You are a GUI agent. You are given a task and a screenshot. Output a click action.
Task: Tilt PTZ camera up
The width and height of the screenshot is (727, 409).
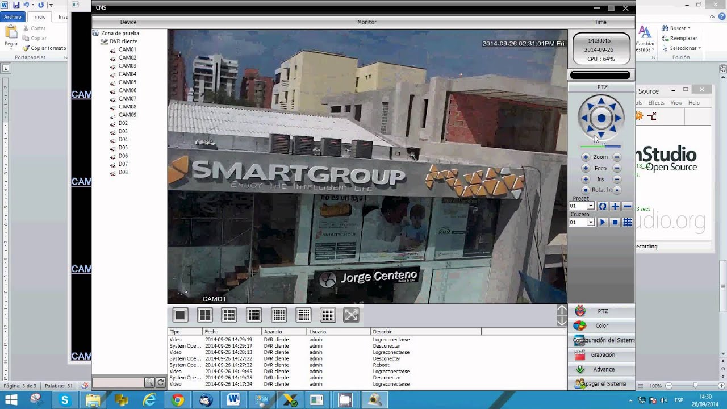pyautogui.click(x=601, y=101)
